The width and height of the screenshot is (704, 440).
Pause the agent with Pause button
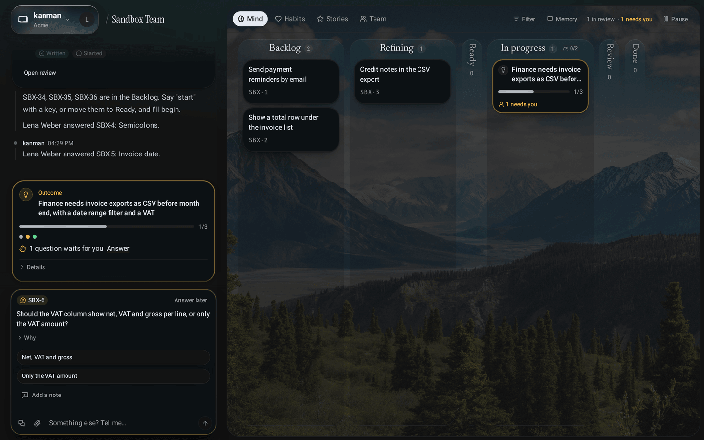coord(676,19)
